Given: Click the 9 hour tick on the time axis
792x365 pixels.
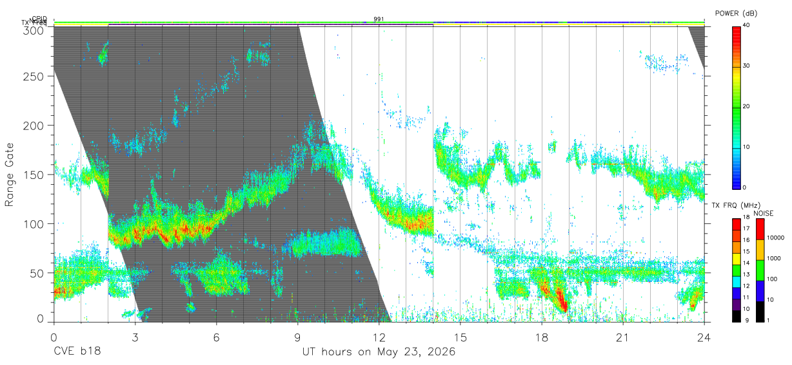Looking at the screenshot, I should point(297,337).
